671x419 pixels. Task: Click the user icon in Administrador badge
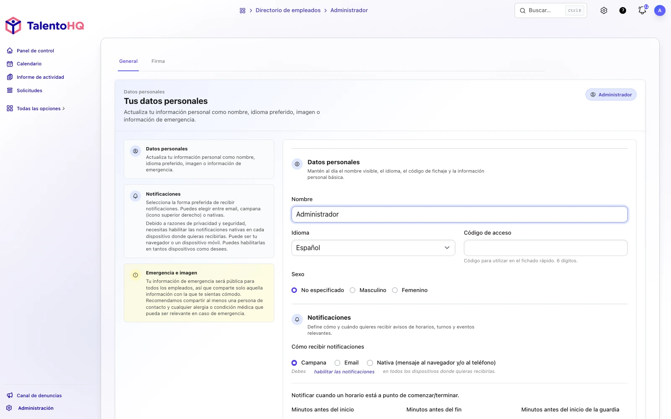click(593, 95)
